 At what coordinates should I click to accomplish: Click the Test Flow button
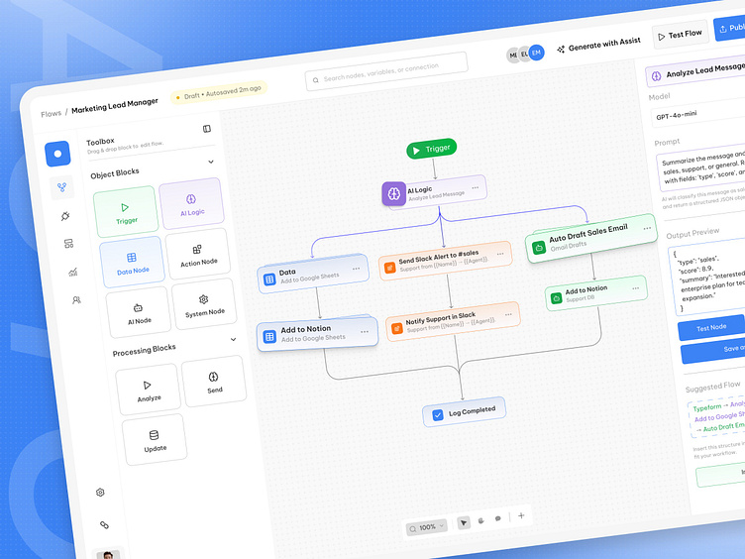coord(680,35)
